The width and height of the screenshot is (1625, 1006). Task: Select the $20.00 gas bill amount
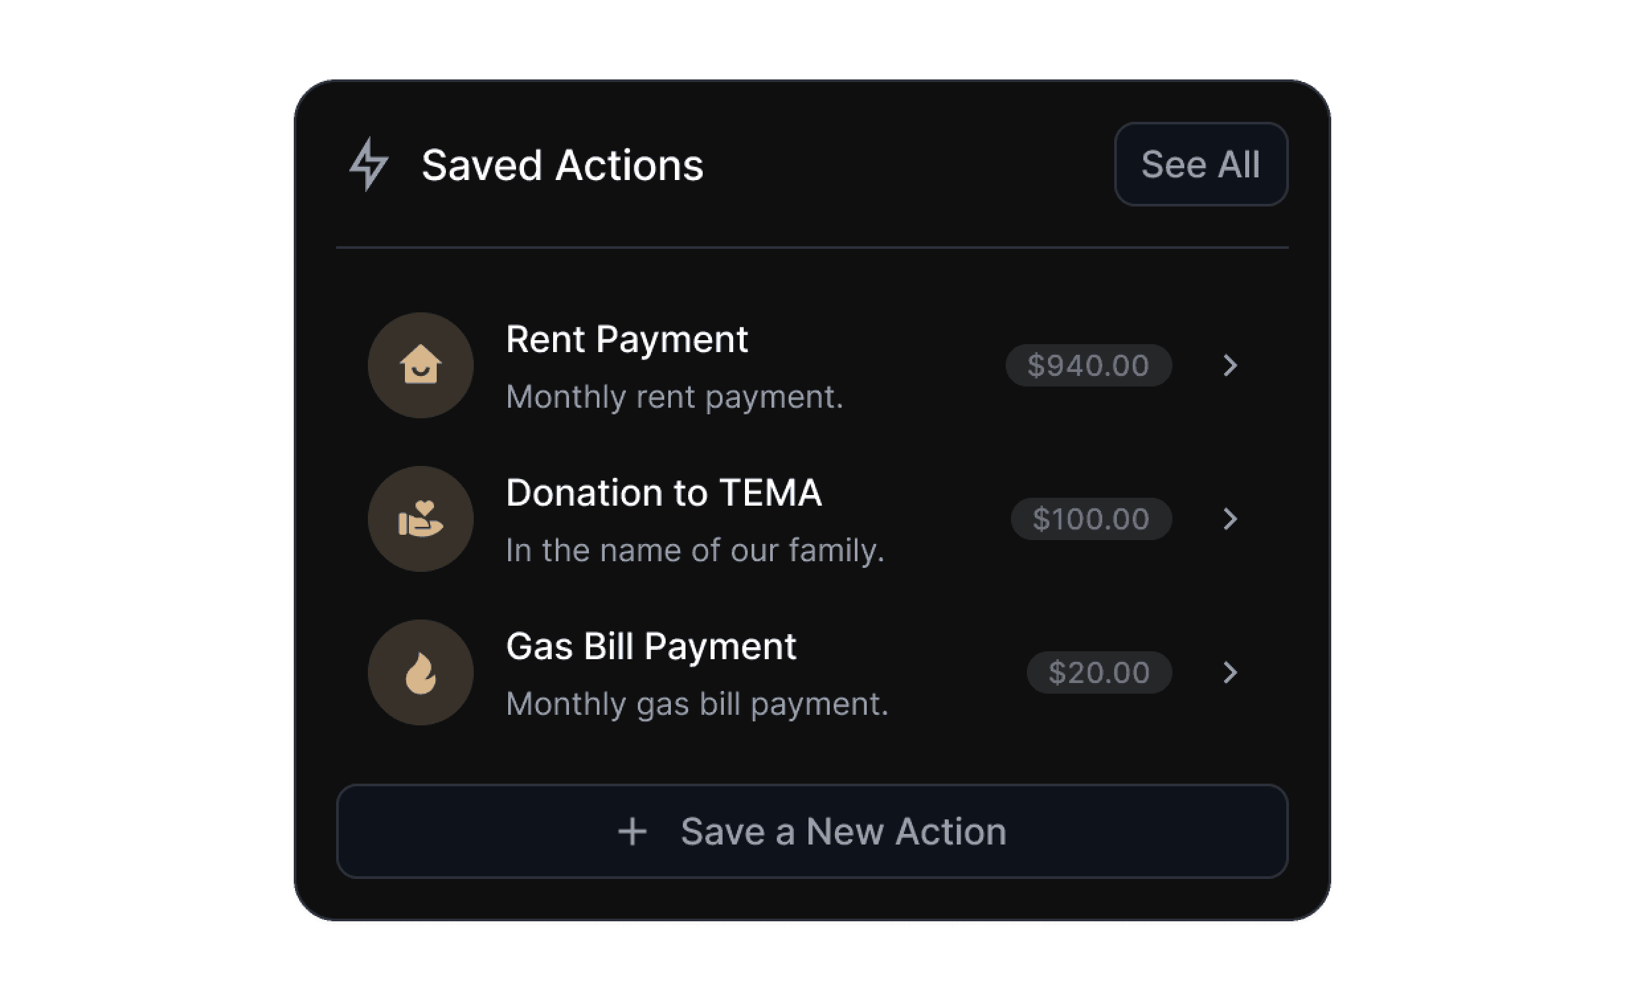click(x=1099, y=672)
